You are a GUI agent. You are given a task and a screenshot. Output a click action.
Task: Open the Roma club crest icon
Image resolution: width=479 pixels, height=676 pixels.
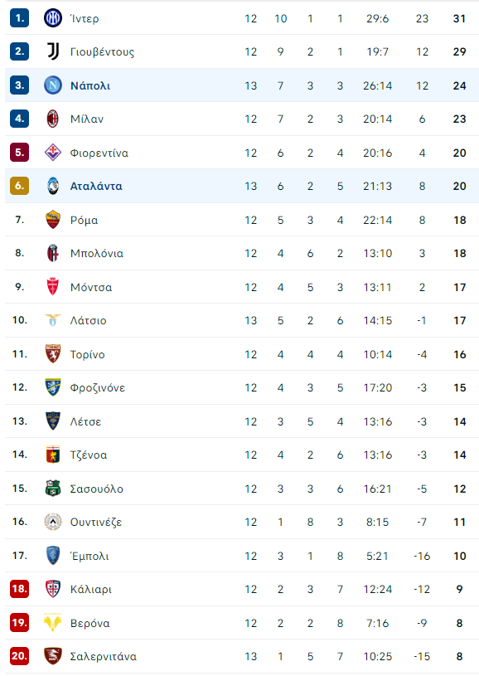click(x=53, y=220)
